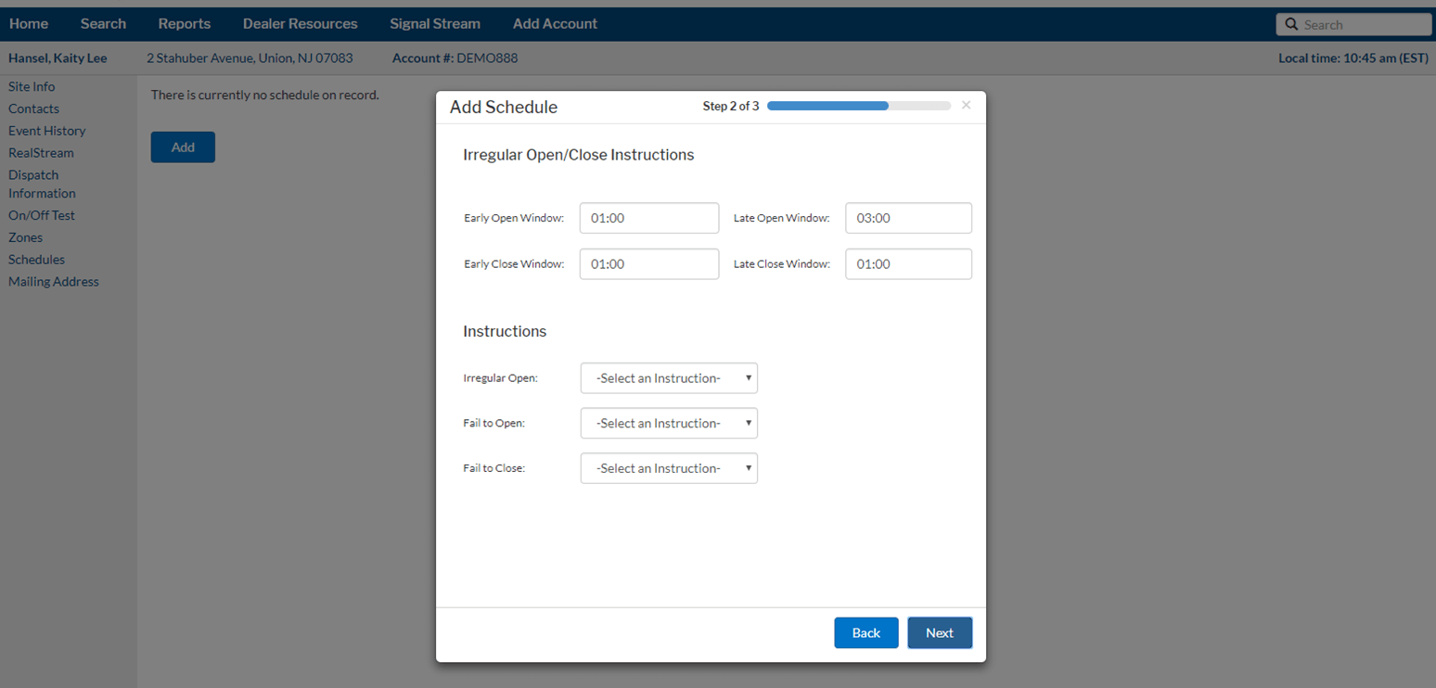The image size is (1436, 688).
Task: Open the Fail to Close dropdown
Action: tap(669, 468)
